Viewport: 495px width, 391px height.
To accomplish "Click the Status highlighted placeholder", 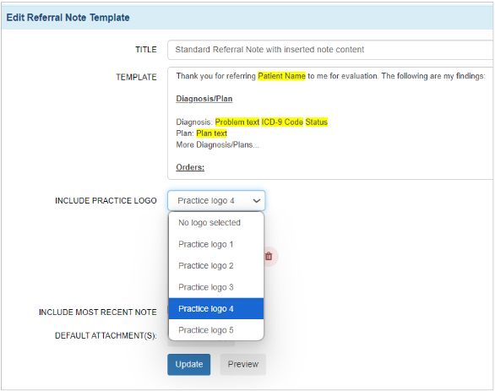I will coord(316,122).
